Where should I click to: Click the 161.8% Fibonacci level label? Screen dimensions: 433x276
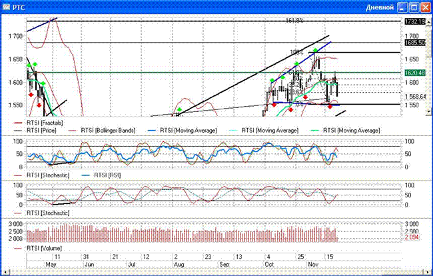294,21
